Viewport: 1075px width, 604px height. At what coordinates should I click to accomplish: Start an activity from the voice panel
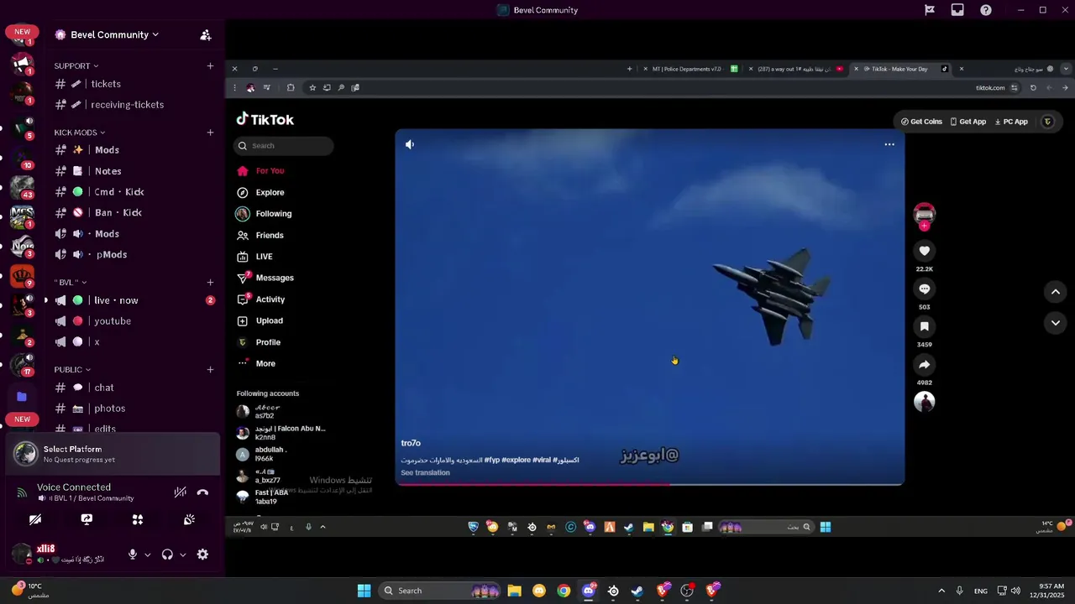pos(138,519)
